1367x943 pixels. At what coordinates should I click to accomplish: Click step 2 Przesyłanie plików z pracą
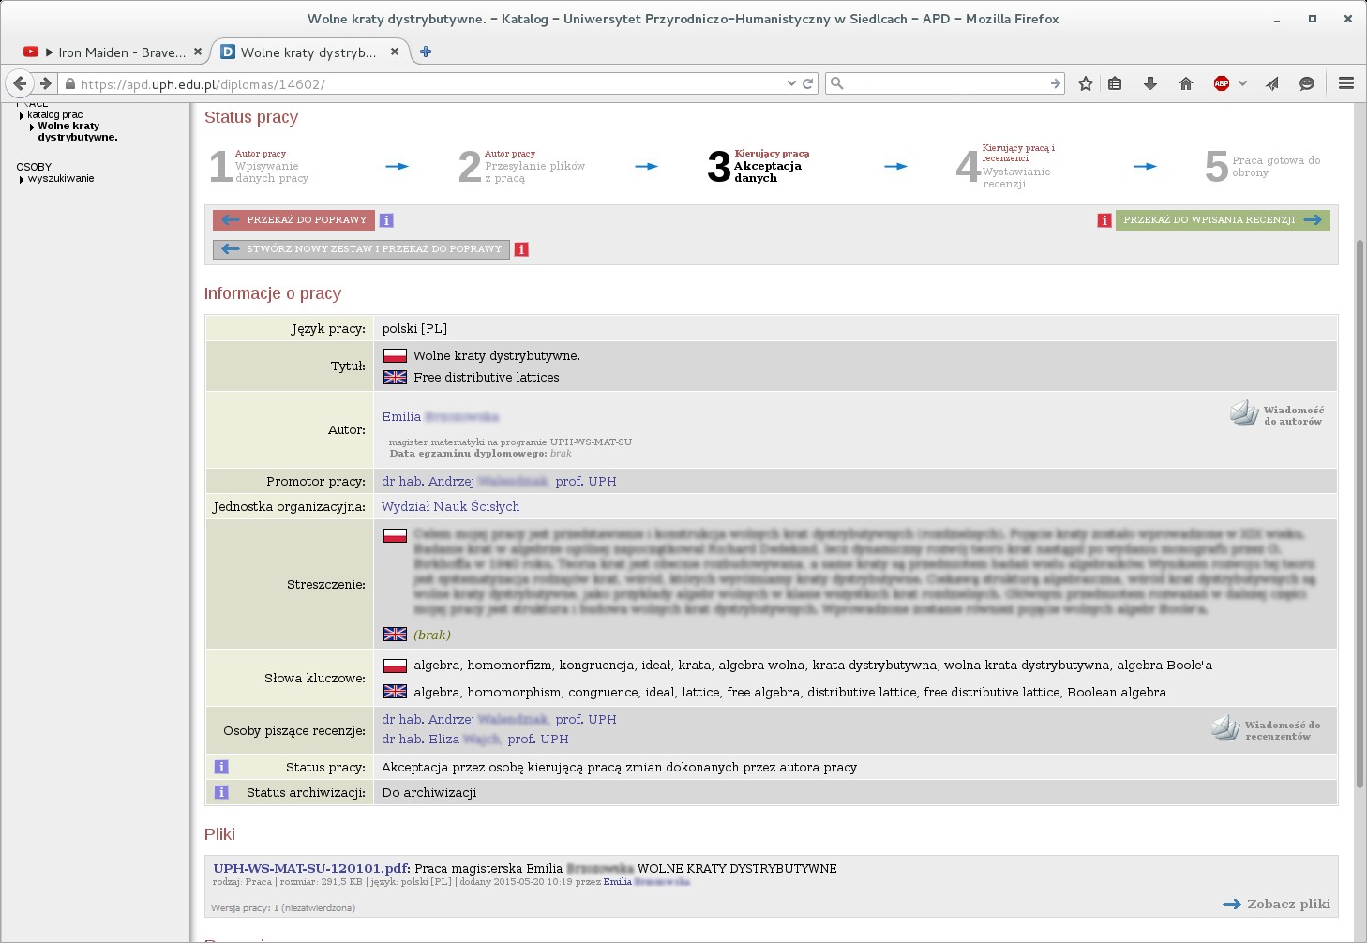pos(521,166)
